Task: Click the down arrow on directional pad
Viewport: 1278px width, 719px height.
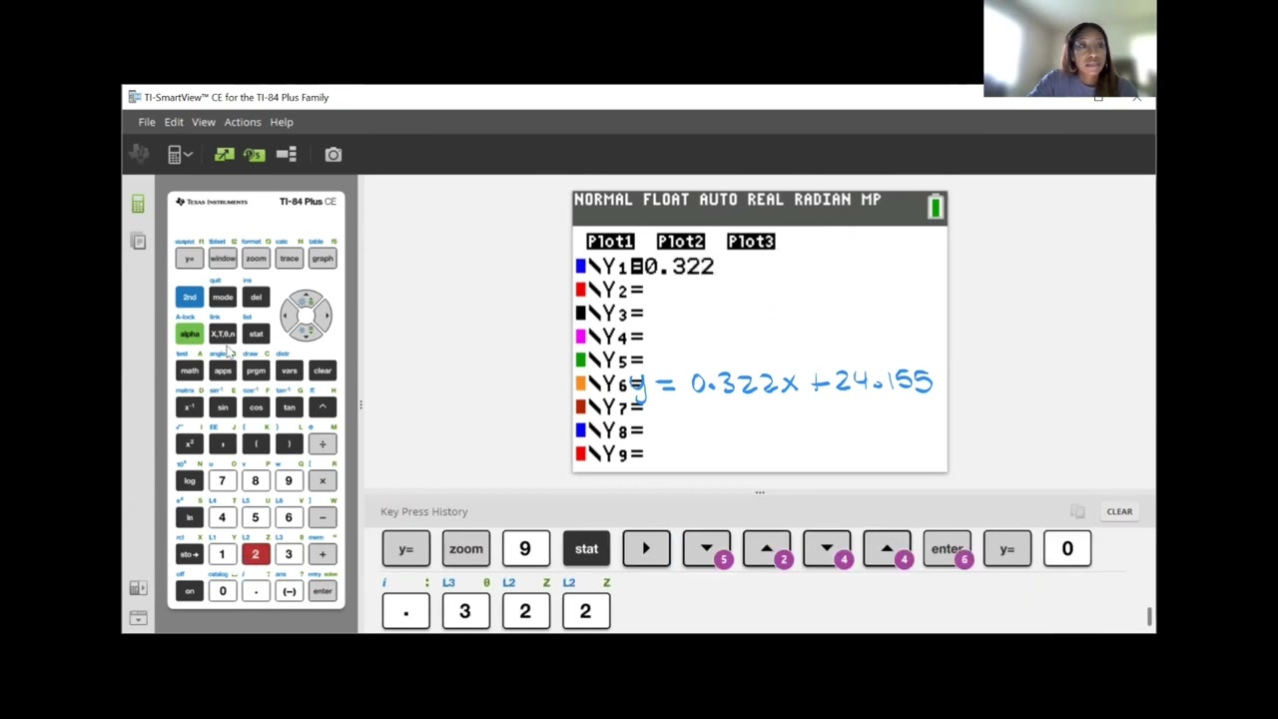Action: click(306, 333)
